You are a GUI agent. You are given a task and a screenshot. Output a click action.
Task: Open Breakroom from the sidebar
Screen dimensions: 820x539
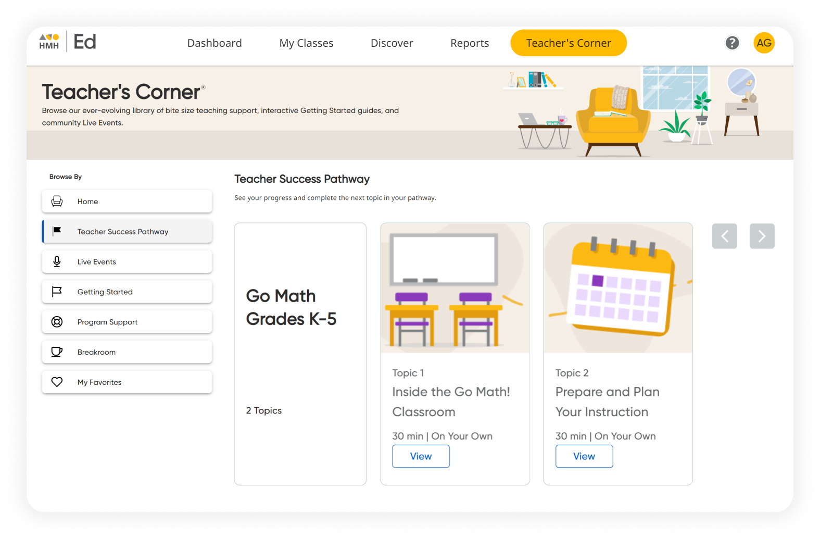[127, 352]
